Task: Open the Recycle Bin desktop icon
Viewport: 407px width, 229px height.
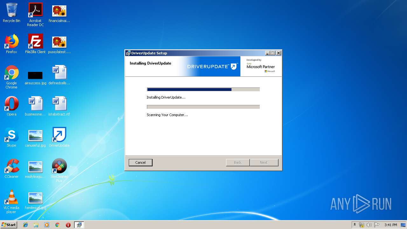Action: point(11,13)
